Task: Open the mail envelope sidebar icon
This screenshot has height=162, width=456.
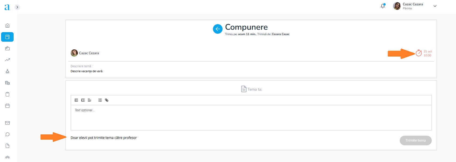Action: 7,123
